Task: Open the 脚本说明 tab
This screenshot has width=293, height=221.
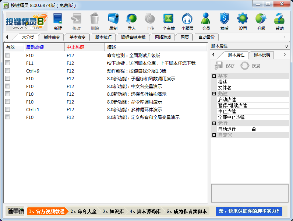Action: click(x=262, y=55)
